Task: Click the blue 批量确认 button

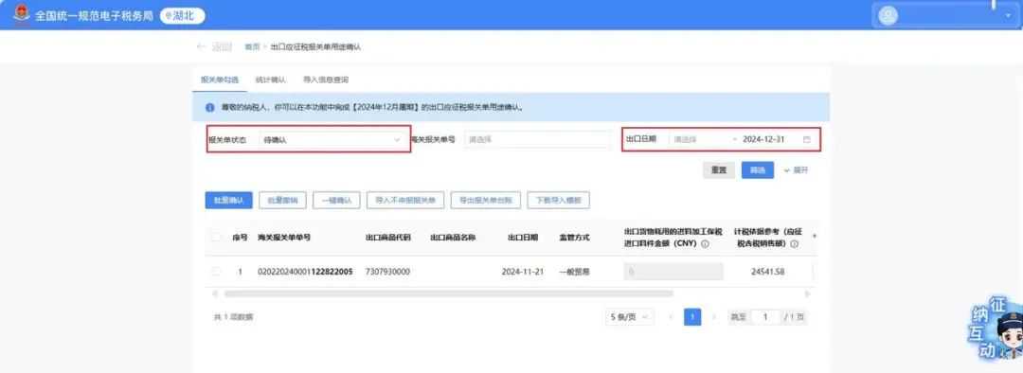Action: point(228,200)
